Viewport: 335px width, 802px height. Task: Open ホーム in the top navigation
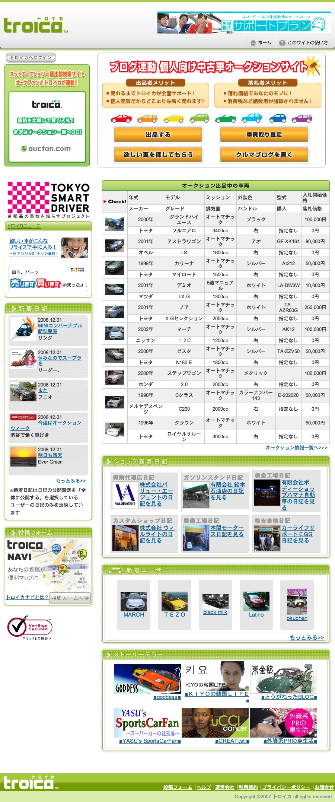pos(265,43)
